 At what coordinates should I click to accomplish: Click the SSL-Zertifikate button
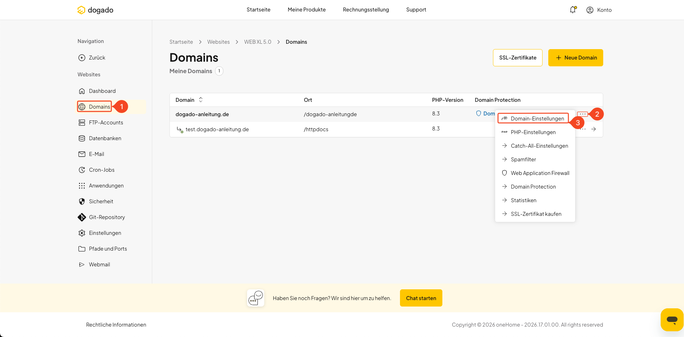518,58
